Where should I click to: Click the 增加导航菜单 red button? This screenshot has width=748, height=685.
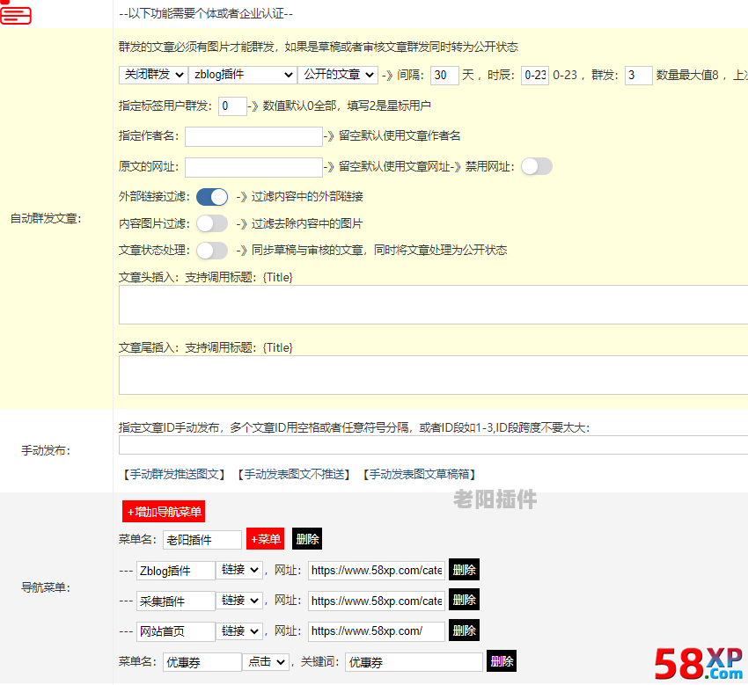point(163,511)
